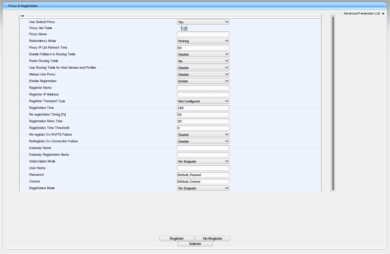Open the Redundancy Mode dropdown

coord(203,41)
